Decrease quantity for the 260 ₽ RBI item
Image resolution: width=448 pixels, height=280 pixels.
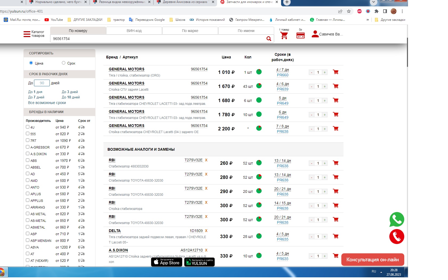[311, 163]
